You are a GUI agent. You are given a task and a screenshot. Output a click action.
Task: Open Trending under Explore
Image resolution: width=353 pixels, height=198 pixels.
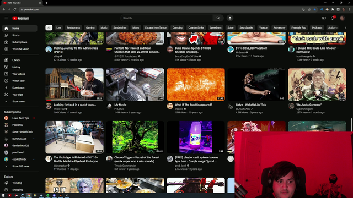click(x=20, y=183)
